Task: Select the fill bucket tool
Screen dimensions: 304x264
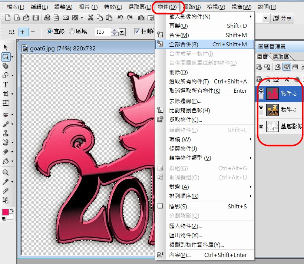Action: click(6, 161)
